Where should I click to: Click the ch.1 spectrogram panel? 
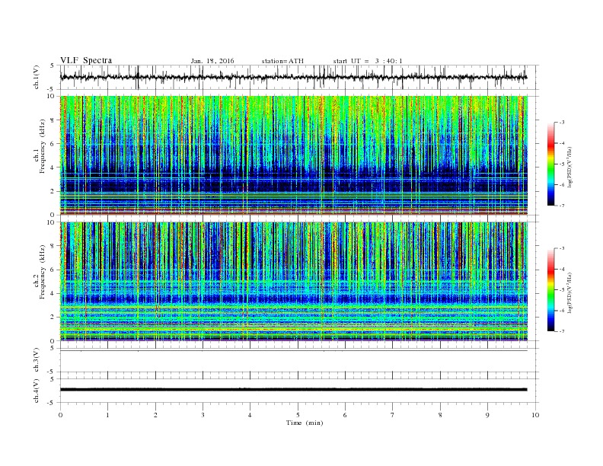tap(294, 155)
